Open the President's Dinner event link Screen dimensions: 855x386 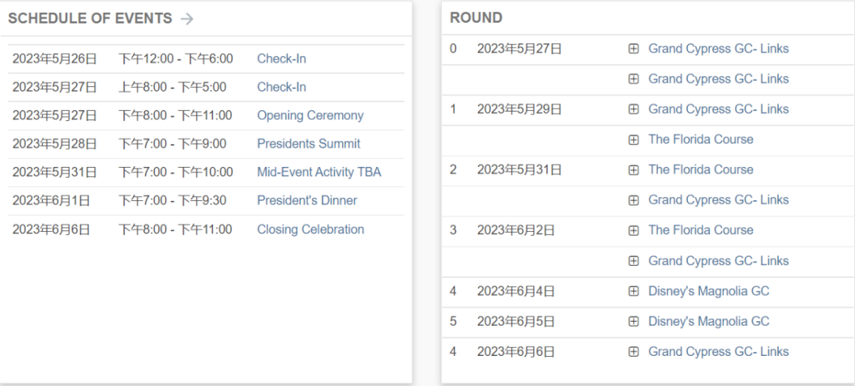[x=307, y=201]
